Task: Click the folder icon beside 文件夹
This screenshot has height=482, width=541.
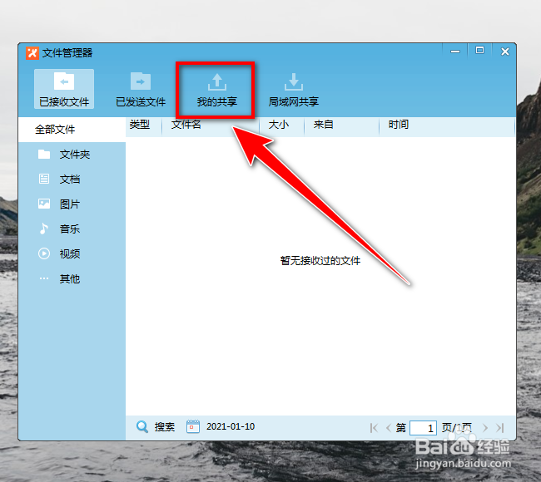Action: tap(44, 154)
